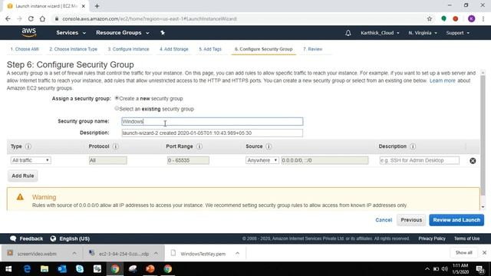Viewport: 491px width, 276px height.
Task: Expand the Resource Groups menu
Action: point(123,32)
